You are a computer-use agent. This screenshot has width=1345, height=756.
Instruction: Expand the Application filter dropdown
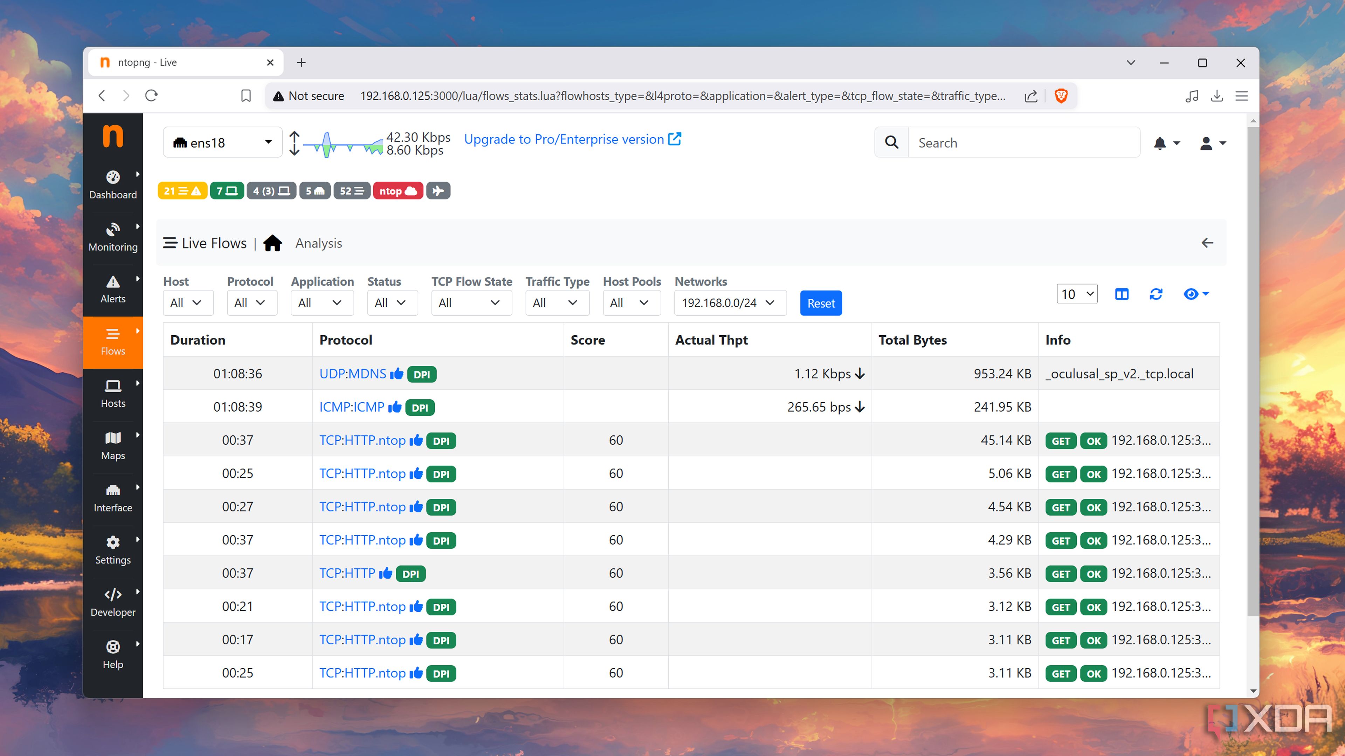point(322,303)
